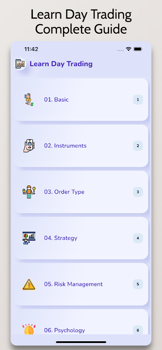The image size is (162, 350).
Task: Select the Instruments phone-in-hand icon
Action: click(x=29, y=146)
